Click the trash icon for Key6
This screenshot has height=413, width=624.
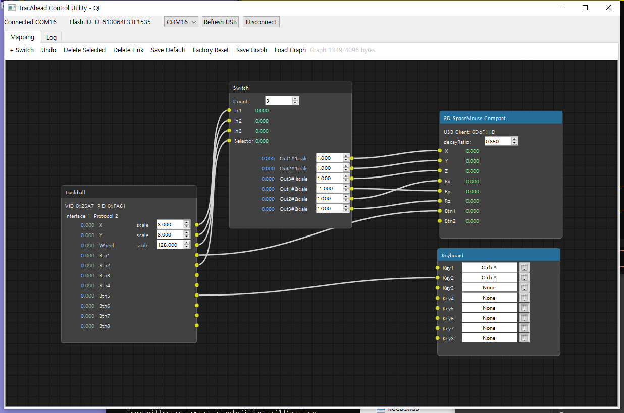(x=524, y=318)
